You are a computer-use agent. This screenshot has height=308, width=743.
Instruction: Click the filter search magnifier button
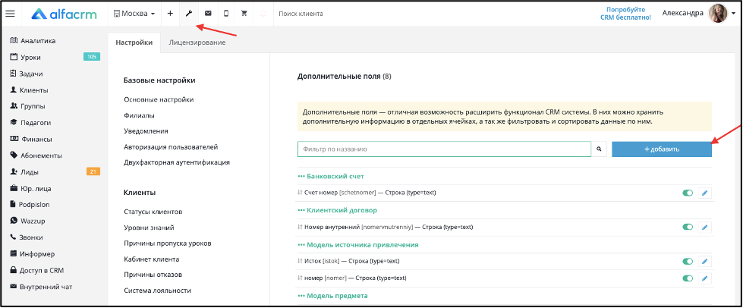(x=599, y=149)
